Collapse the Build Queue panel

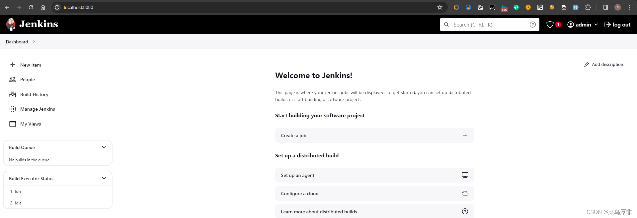click(x=104, y=147)
